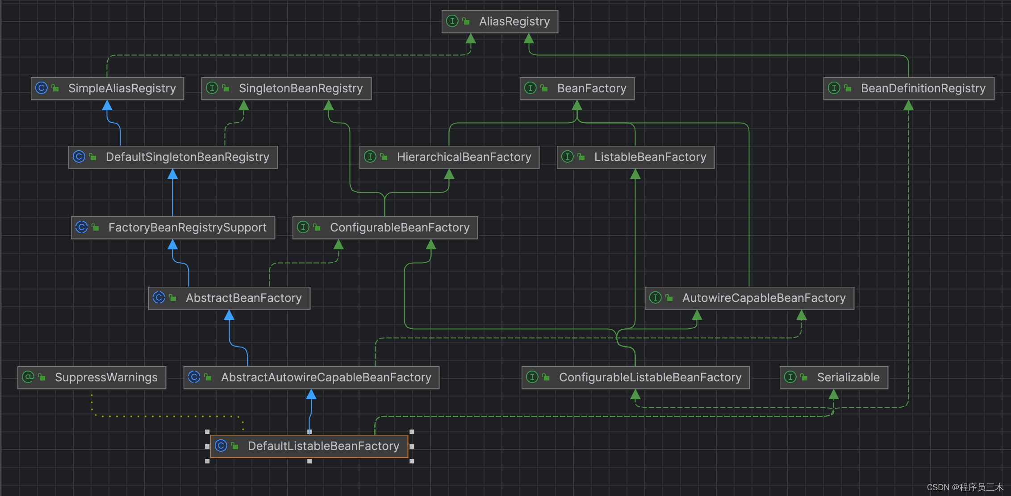Select the BeanDefinitionRegistry label
The width and height of the screenshot is (1011, 496).
click(x=923, y=88)
